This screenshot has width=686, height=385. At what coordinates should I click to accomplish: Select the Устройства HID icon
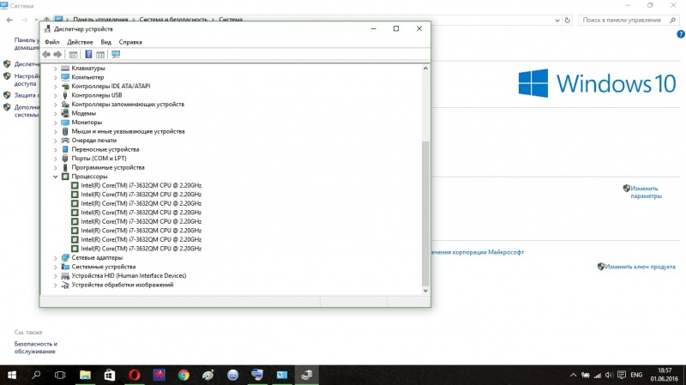coord(65,275)
